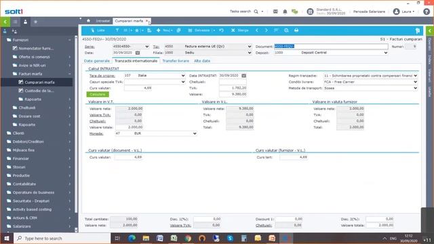Click the Document input field
Viewport: 434px width, 244px height.
[x=331, y=47]
